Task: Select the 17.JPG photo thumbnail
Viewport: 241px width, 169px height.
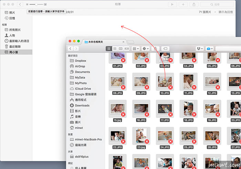Action: pyautogui.click(x=165, y=109)
